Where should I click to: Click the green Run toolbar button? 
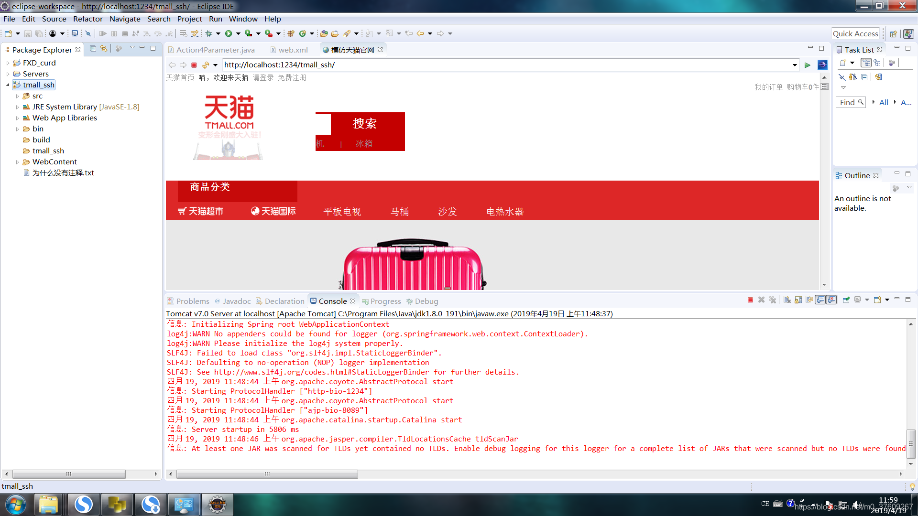[229, 33]
